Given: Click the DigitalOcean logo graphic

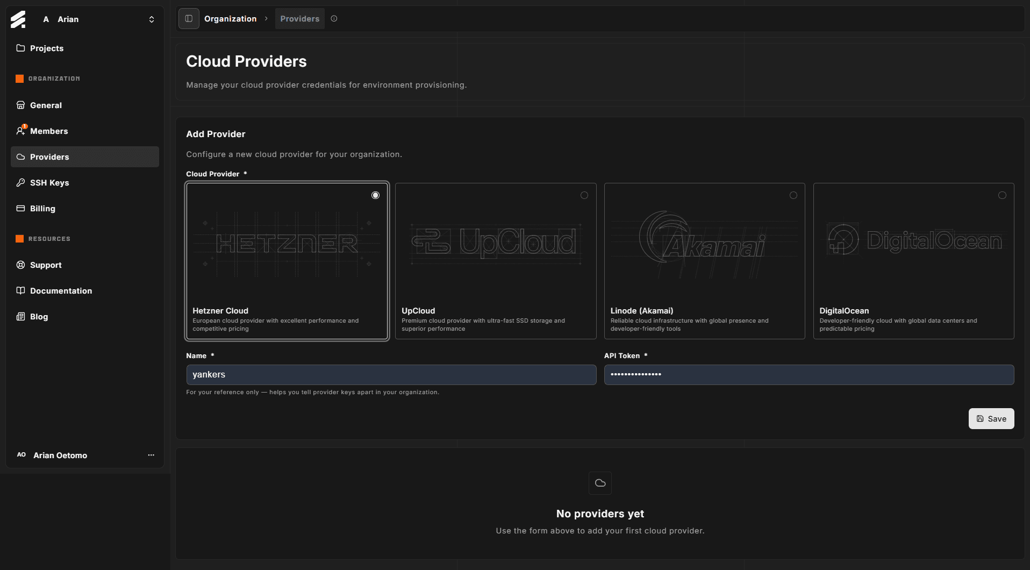Looking at the screenshot, I should tap(914, 240).
